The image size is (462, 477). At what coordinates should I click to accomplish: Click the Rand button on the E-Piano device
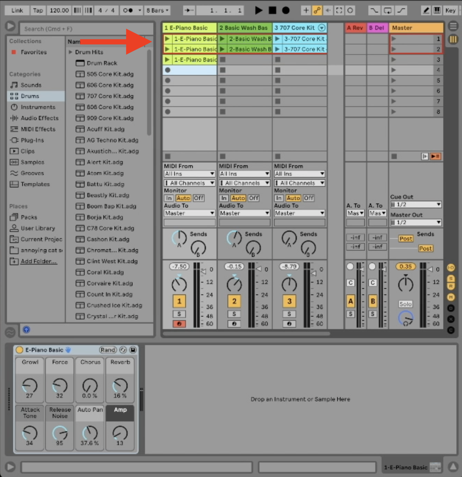tap(108, 350)
